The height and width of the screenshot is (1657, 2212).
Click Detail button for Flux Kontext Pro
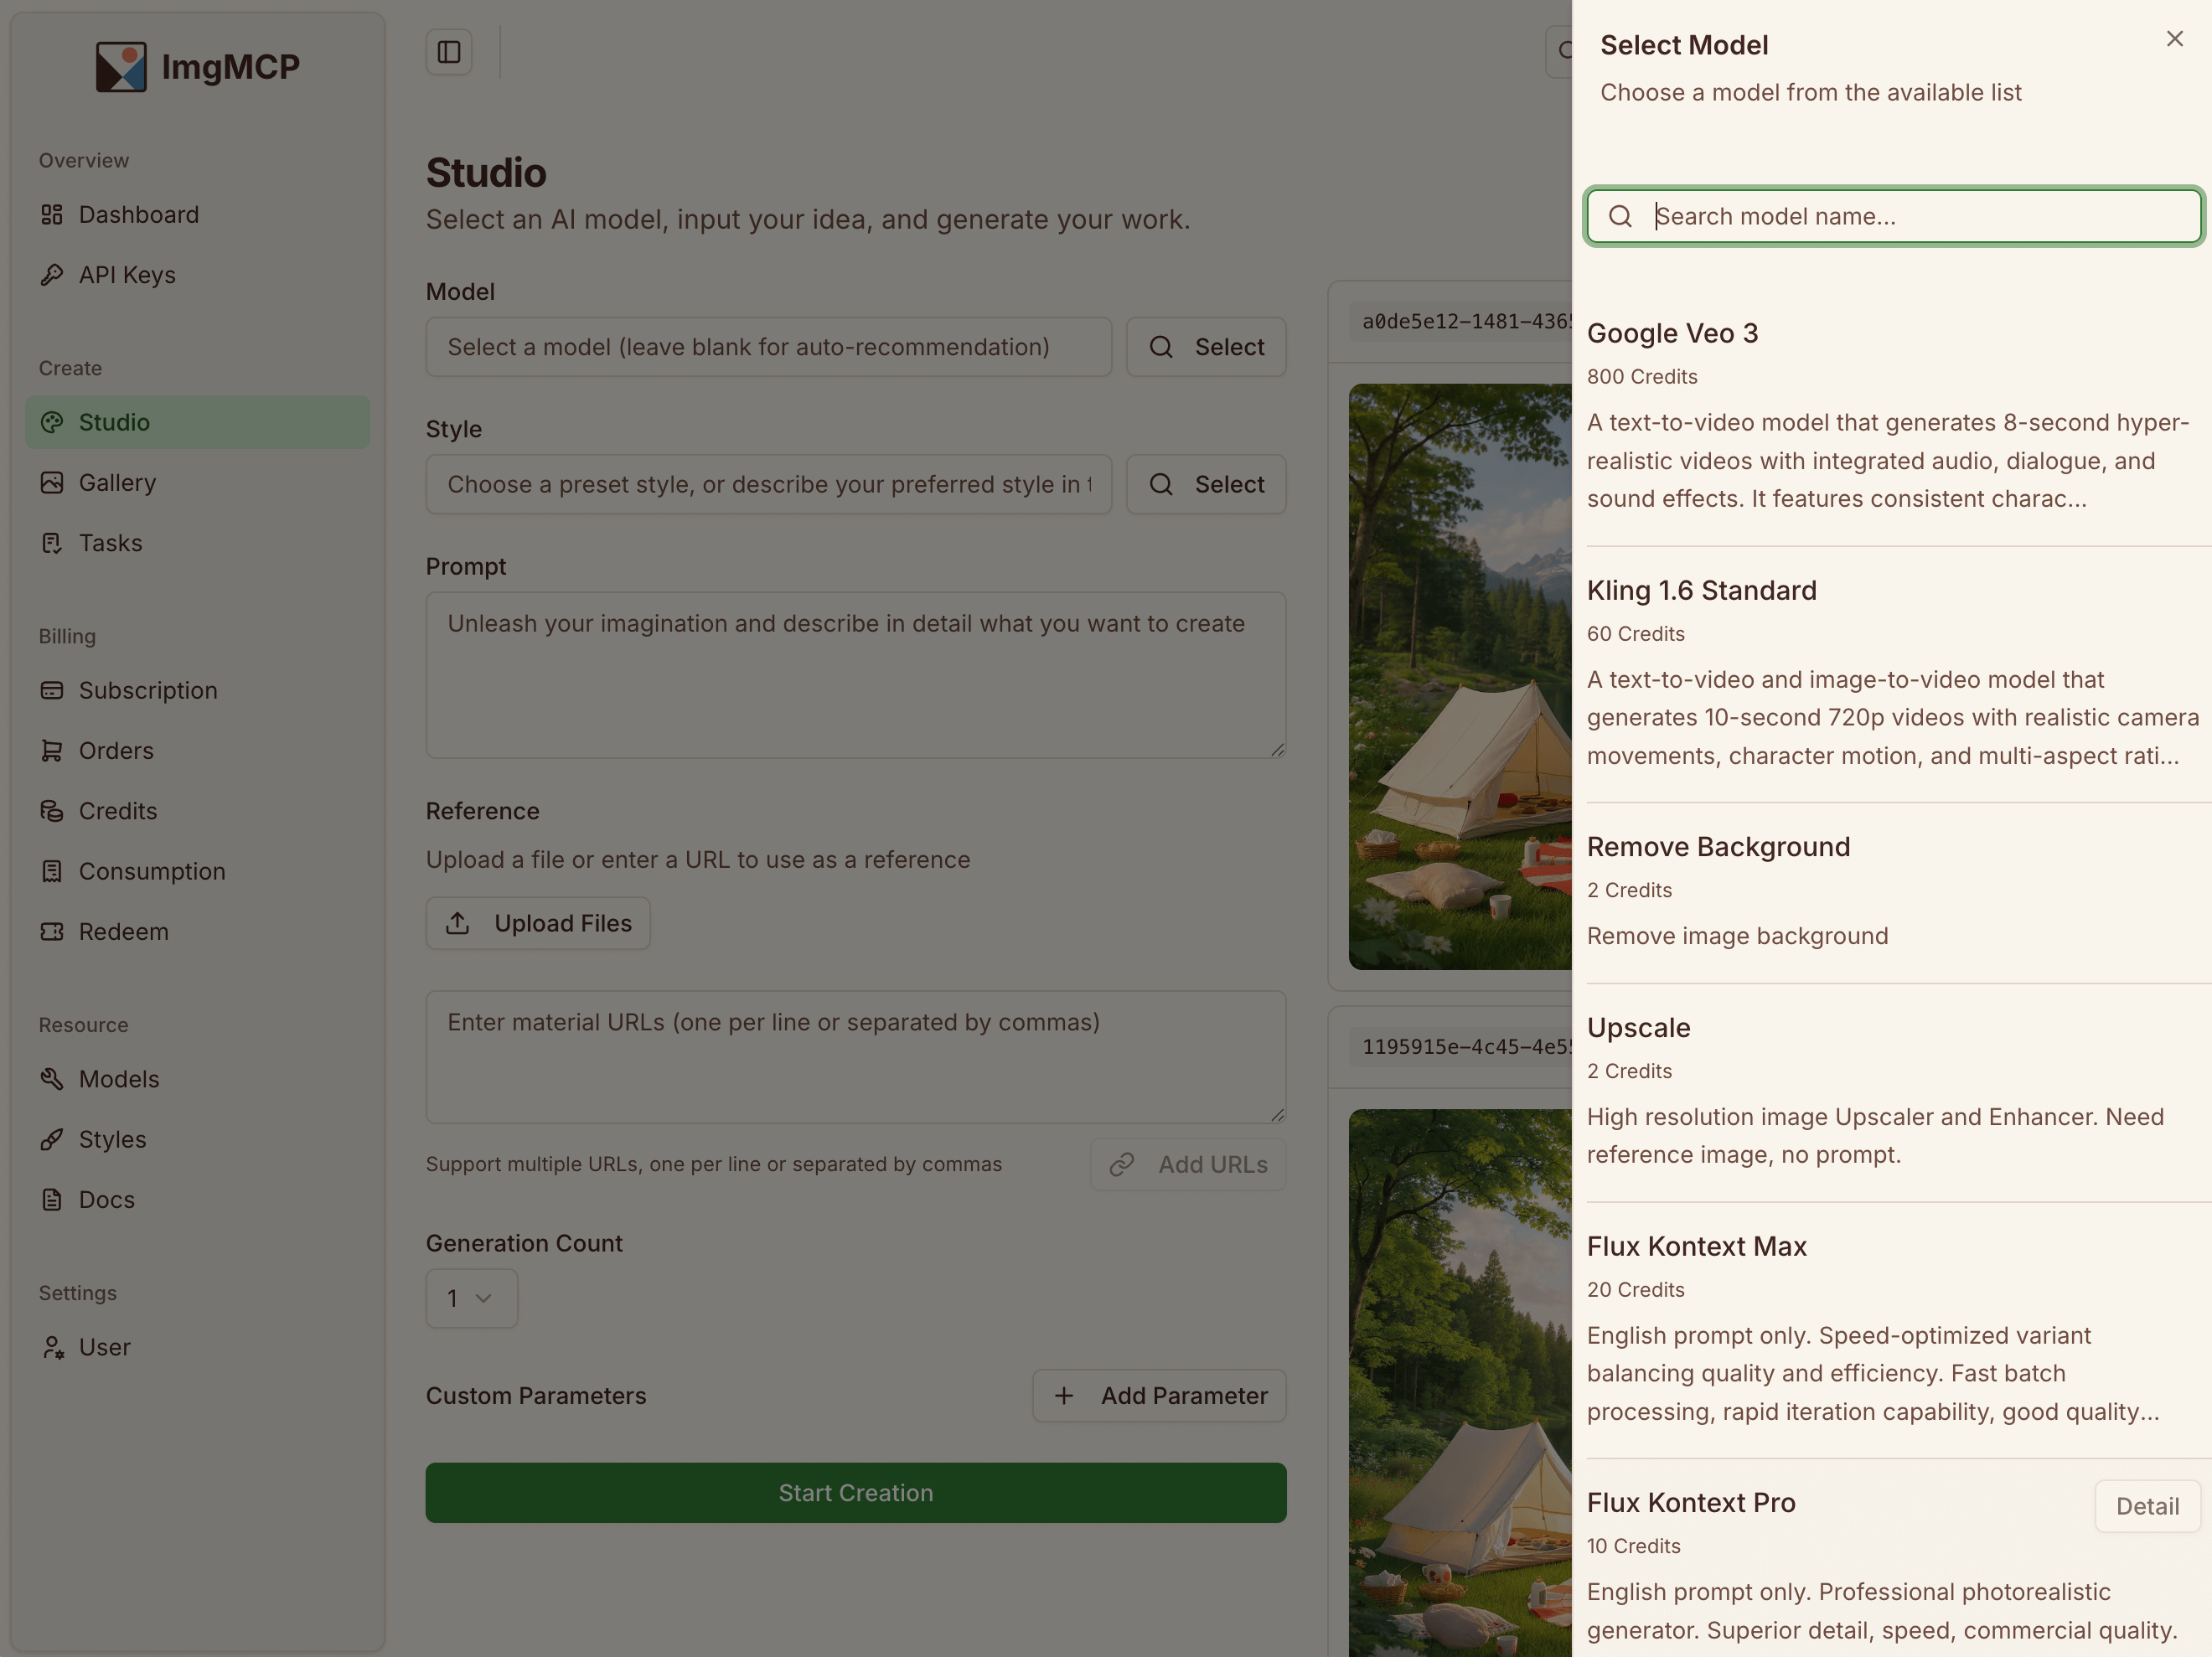click(2147, 1507)
